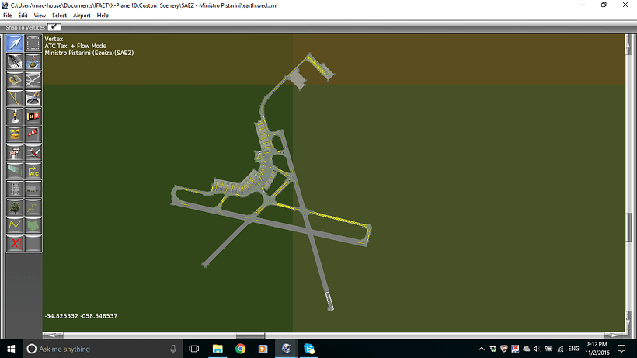Click the ENG language indicator
Image resolution: width=637 pixels, height=358 pixels.
[x=573, y=349]
